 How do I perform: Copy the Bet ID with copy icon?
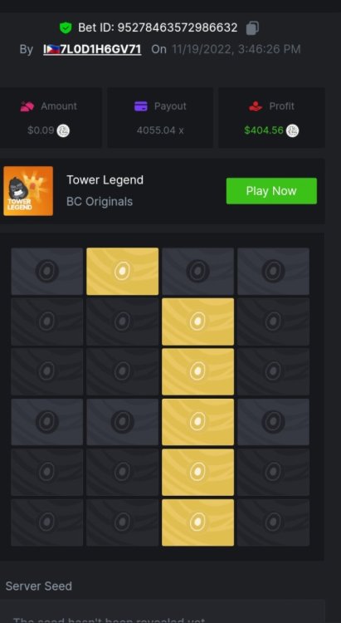pyautogui.click(x=252, y=27)
